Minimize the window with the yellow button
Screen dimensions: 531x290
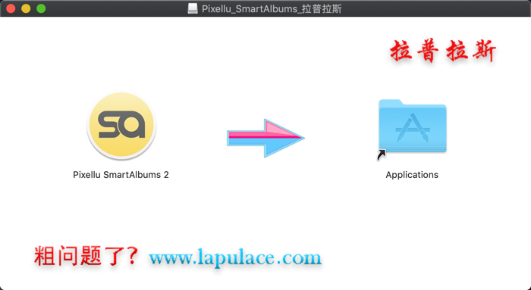click(26, 8)
